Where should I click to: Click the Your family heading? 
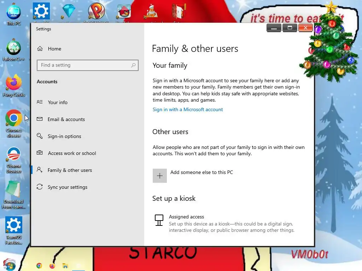coord(170,65)
